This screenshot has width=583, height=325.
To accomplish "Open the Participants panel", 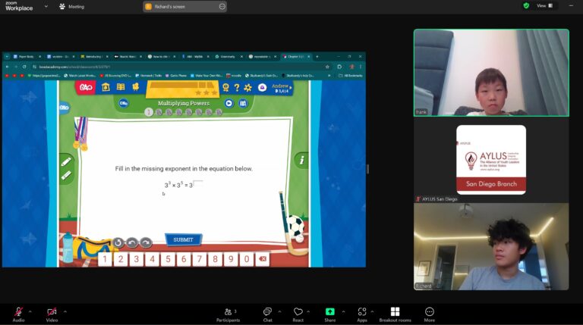I will tap(228, 314).
